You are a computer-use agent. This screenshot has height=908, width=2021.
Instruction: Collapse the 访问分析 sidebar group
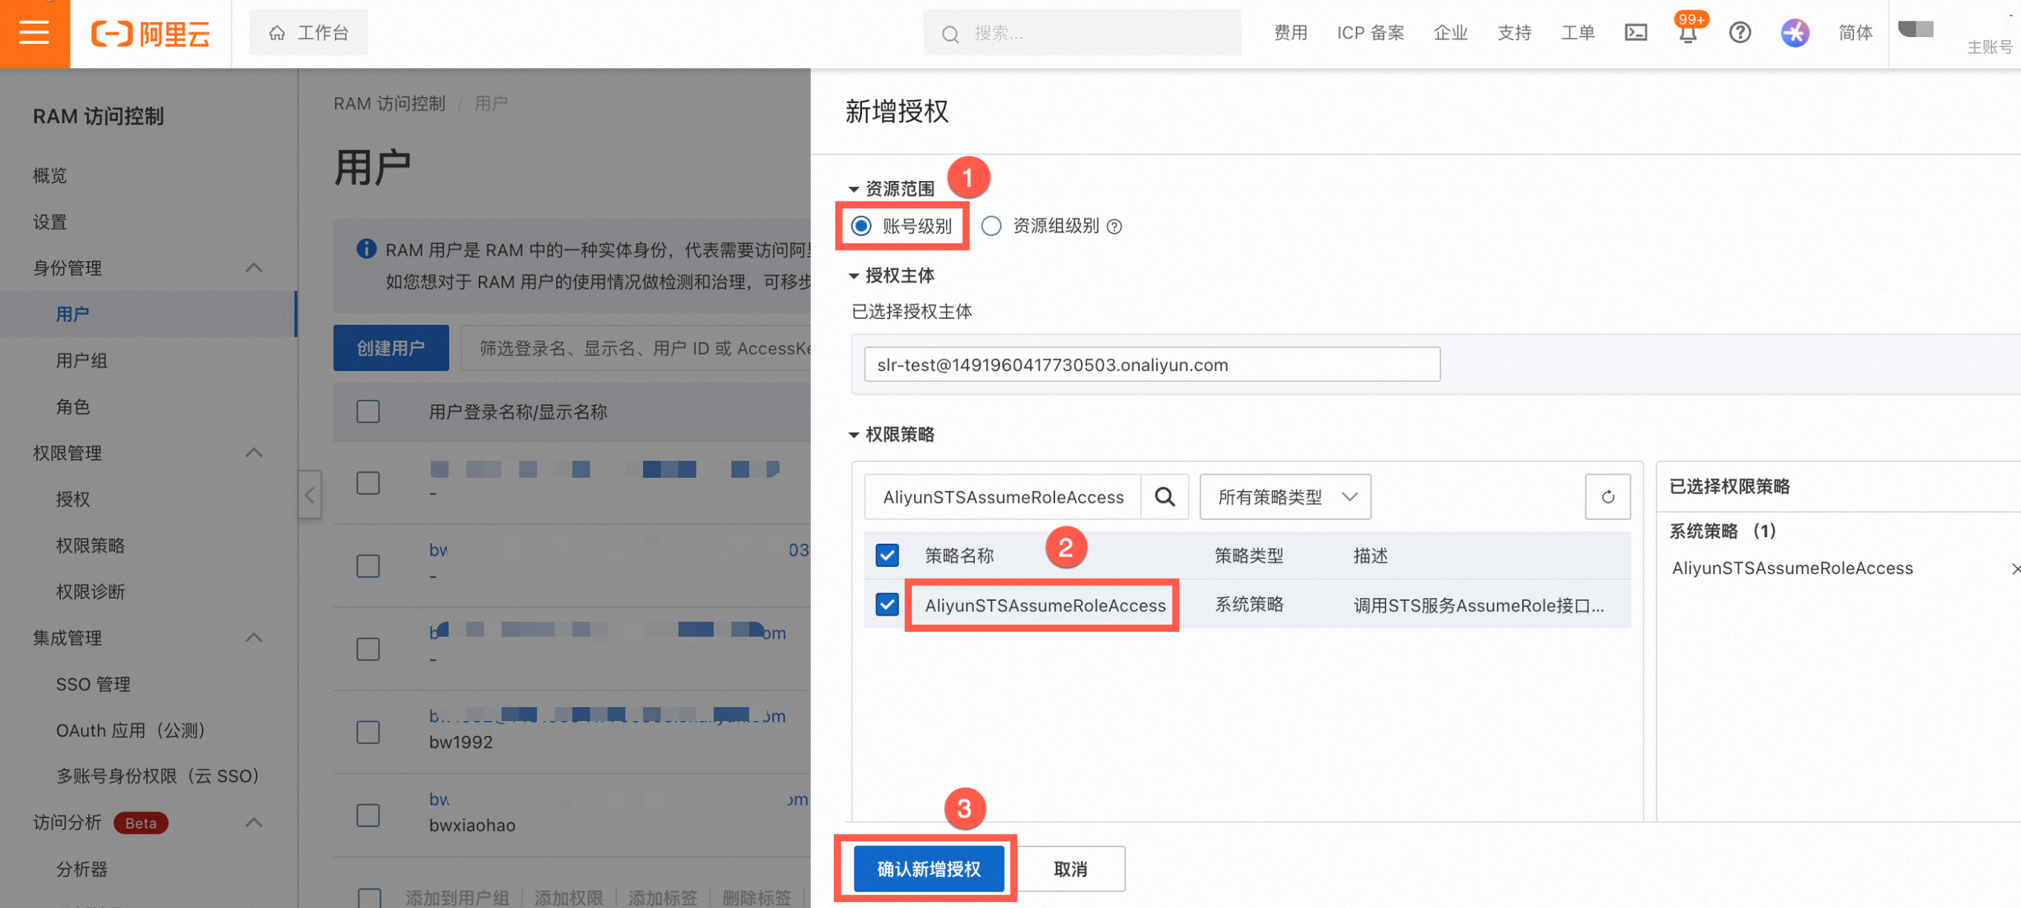253,823
